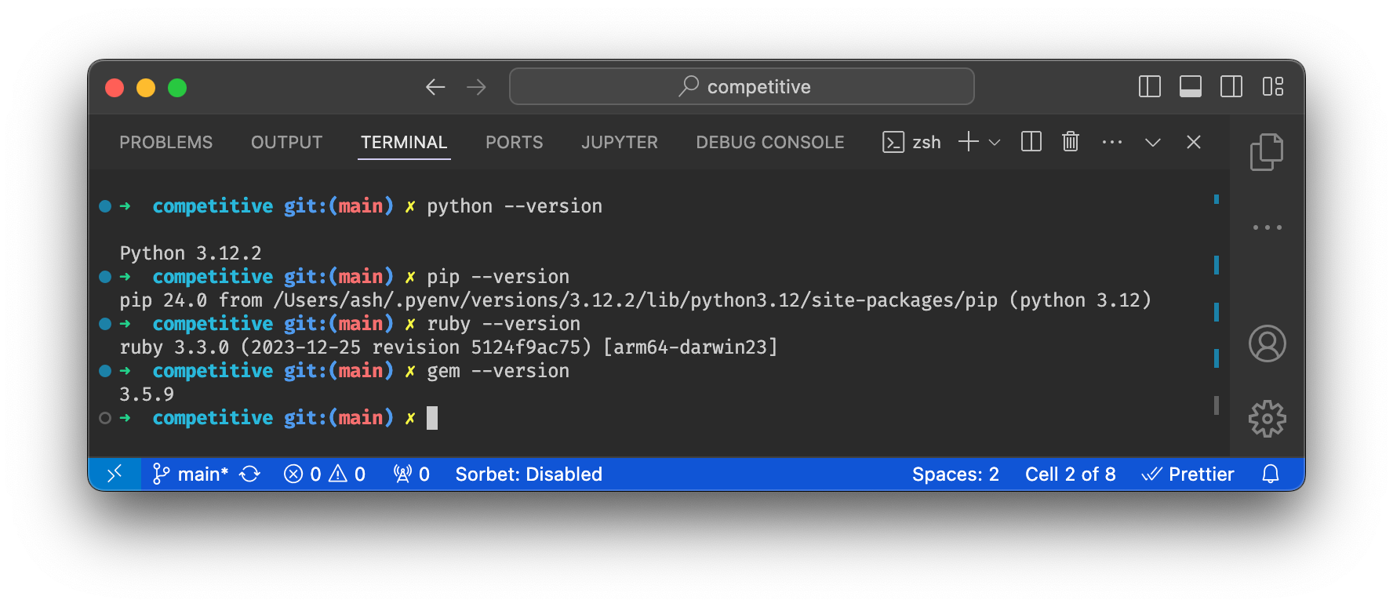Switch to the OUTPUT tab
The width and height of the screenshot is (1393, 607).
pyautogui.click(x=286, y=142)
